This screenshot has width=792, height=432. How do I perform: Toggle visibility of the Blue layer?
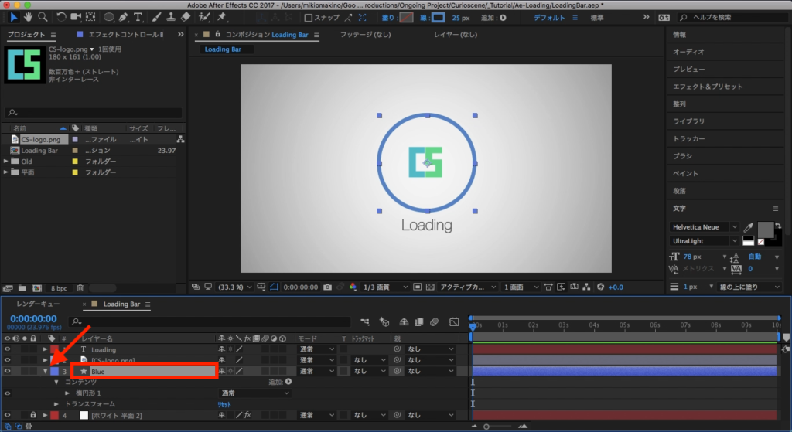pyautogui.click(x=8, y=371)
